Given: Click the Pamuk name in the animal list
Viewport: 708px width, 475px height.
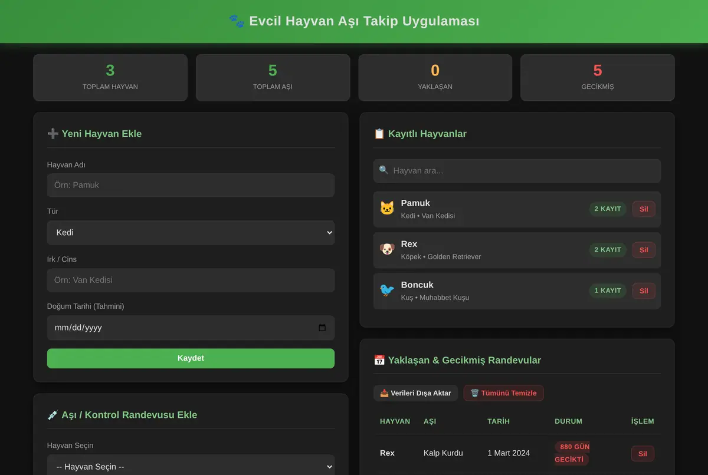Looking at the screenshot, I should tap(415, 203).
